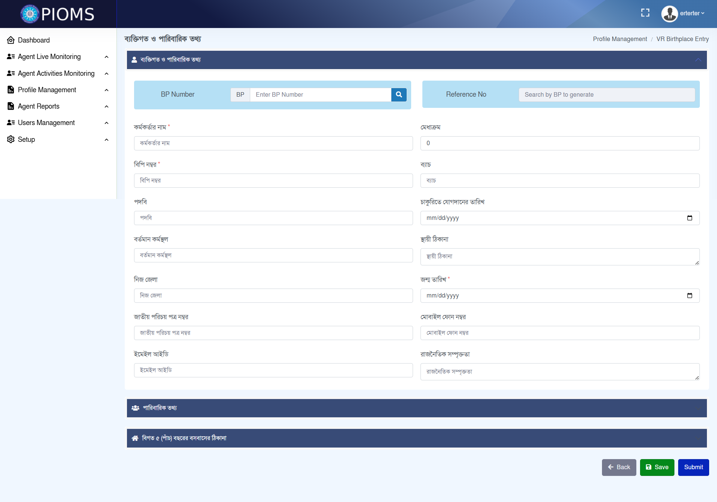Focus the Enter BP Number field
Image resolution: width=717 pixels, height=502 pixels.
click(x=320, y=95)
